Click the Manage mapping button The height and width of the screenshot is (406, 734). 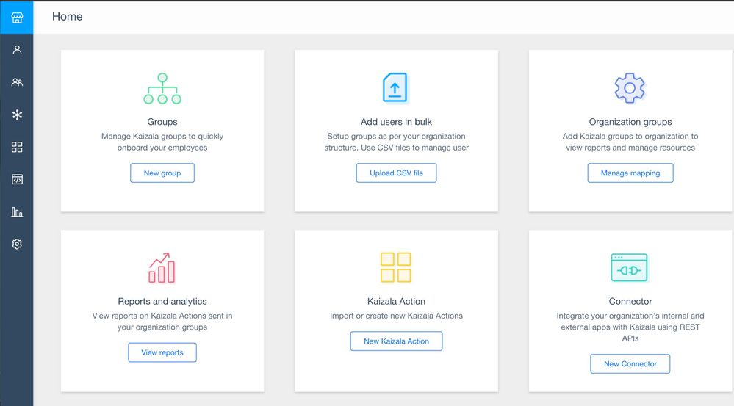[x=630, y=173]
